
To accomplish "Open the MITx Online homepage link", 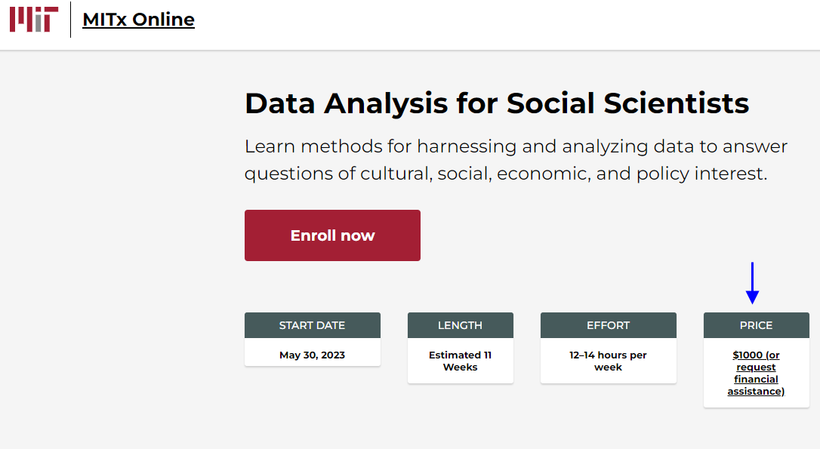I will 138,19.
